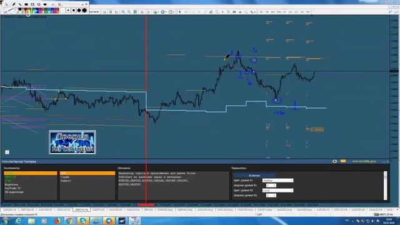This screenshot has height=225, width=400.
Task: Click the search magnifier in top-right toolbar
Action: click(x=390, y=12)
